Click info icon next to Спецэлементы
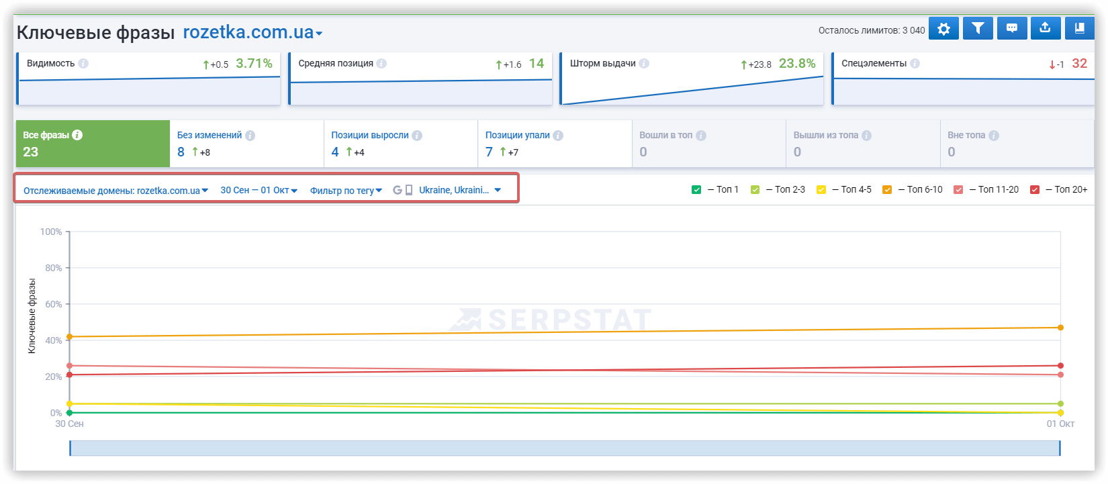 click(915, 63)
